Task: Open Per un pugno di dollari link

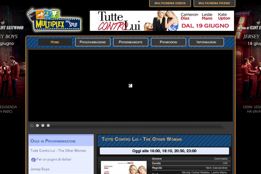Action: (54, 159)
